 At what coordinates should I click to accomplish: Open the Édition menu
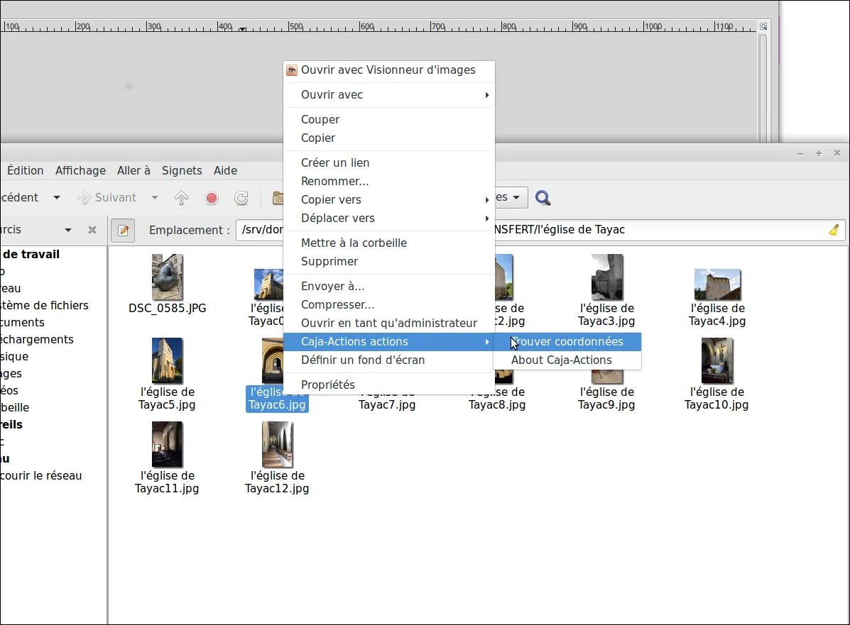25,170
